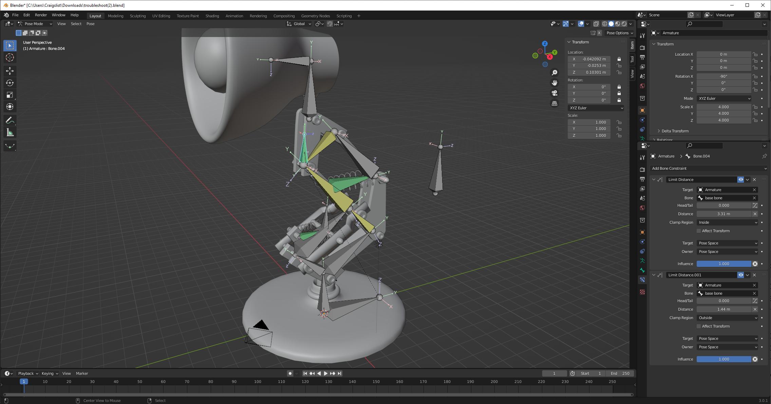Enable Affect Transform on Limit Distance constraint
Screen dimensions: 771x404
[x=699, y=231]
